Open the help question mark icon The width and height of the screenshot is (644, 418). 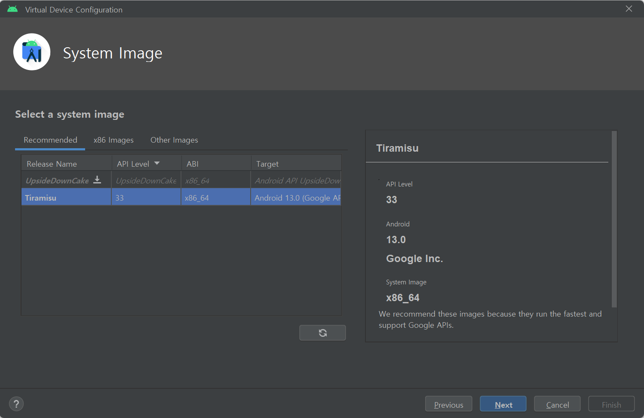16,404
